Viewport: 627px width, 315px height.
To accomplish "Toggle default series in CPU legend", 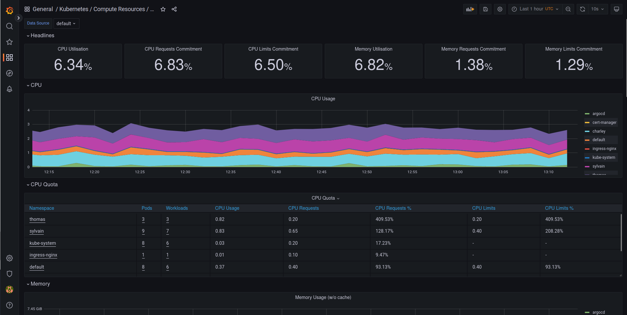I will 599,140.
